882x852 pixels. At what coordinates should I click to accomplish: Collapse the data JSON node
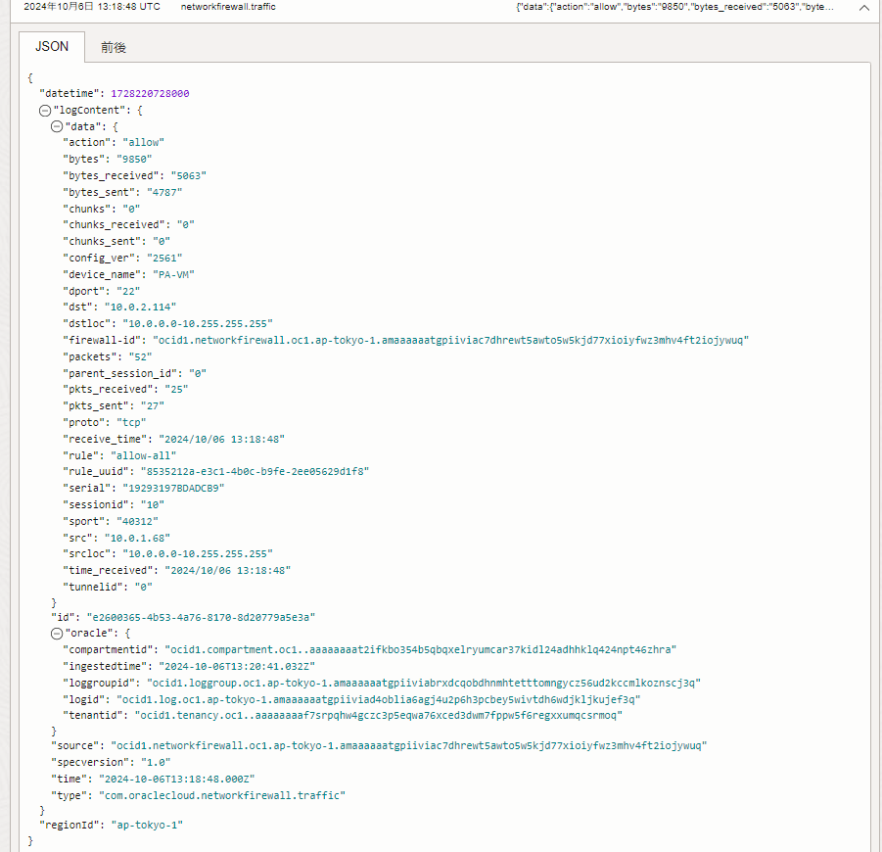pos(57,127)
